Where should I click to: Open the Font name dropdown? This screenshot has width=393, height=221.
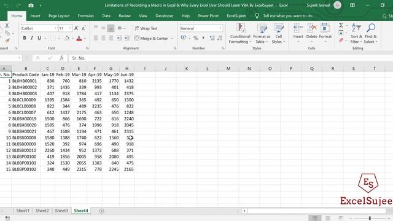pos(55,28)
